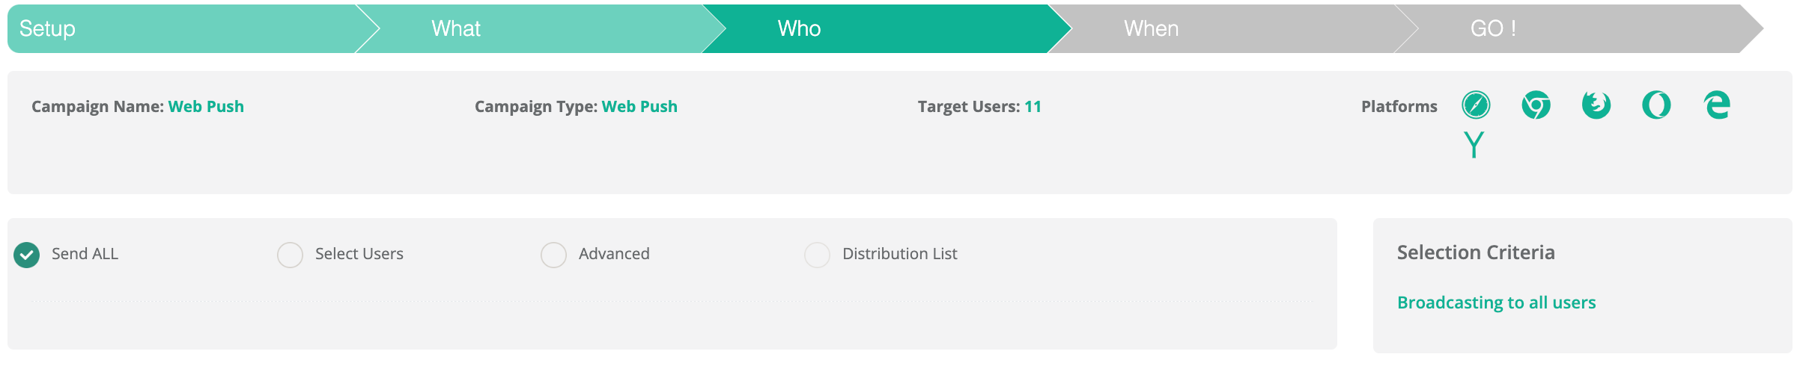Select the Opera platform icon
Image resolution: width=1797 pixels, height=366 pixels.
point(1656,105)
